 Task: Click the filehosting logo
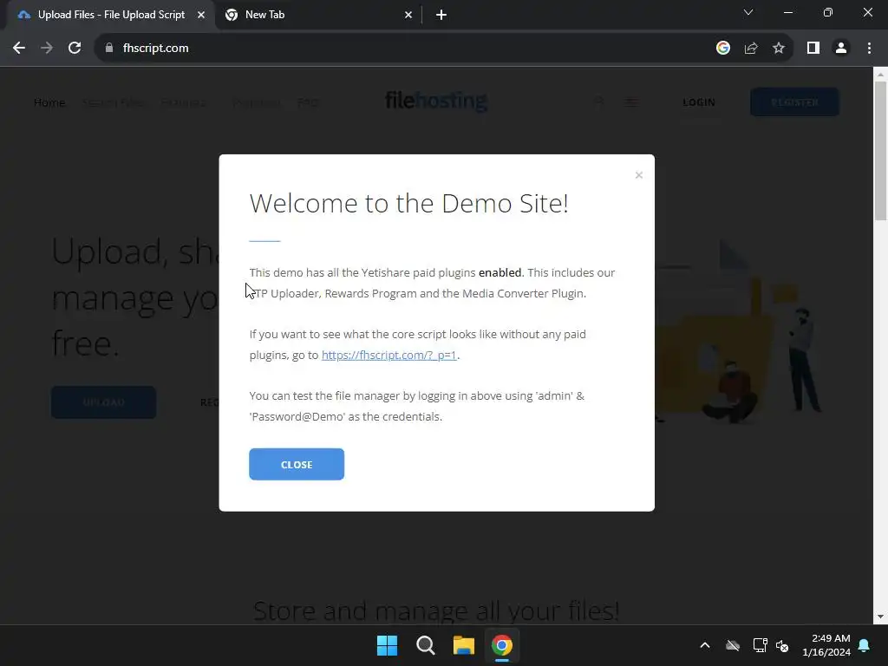pyautogui.click(x=436, y=101)
